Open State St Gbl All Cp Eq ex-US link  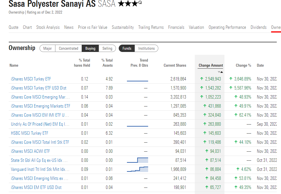[x=39, y=160]
